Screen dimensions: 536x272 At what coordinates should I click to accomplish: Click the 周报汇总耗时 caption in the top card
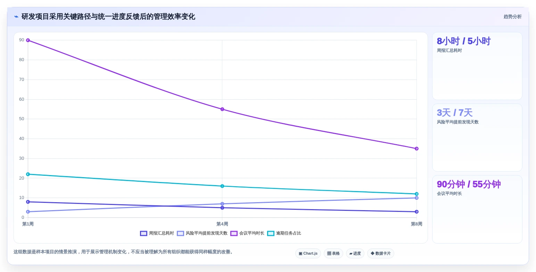point(450,51)
